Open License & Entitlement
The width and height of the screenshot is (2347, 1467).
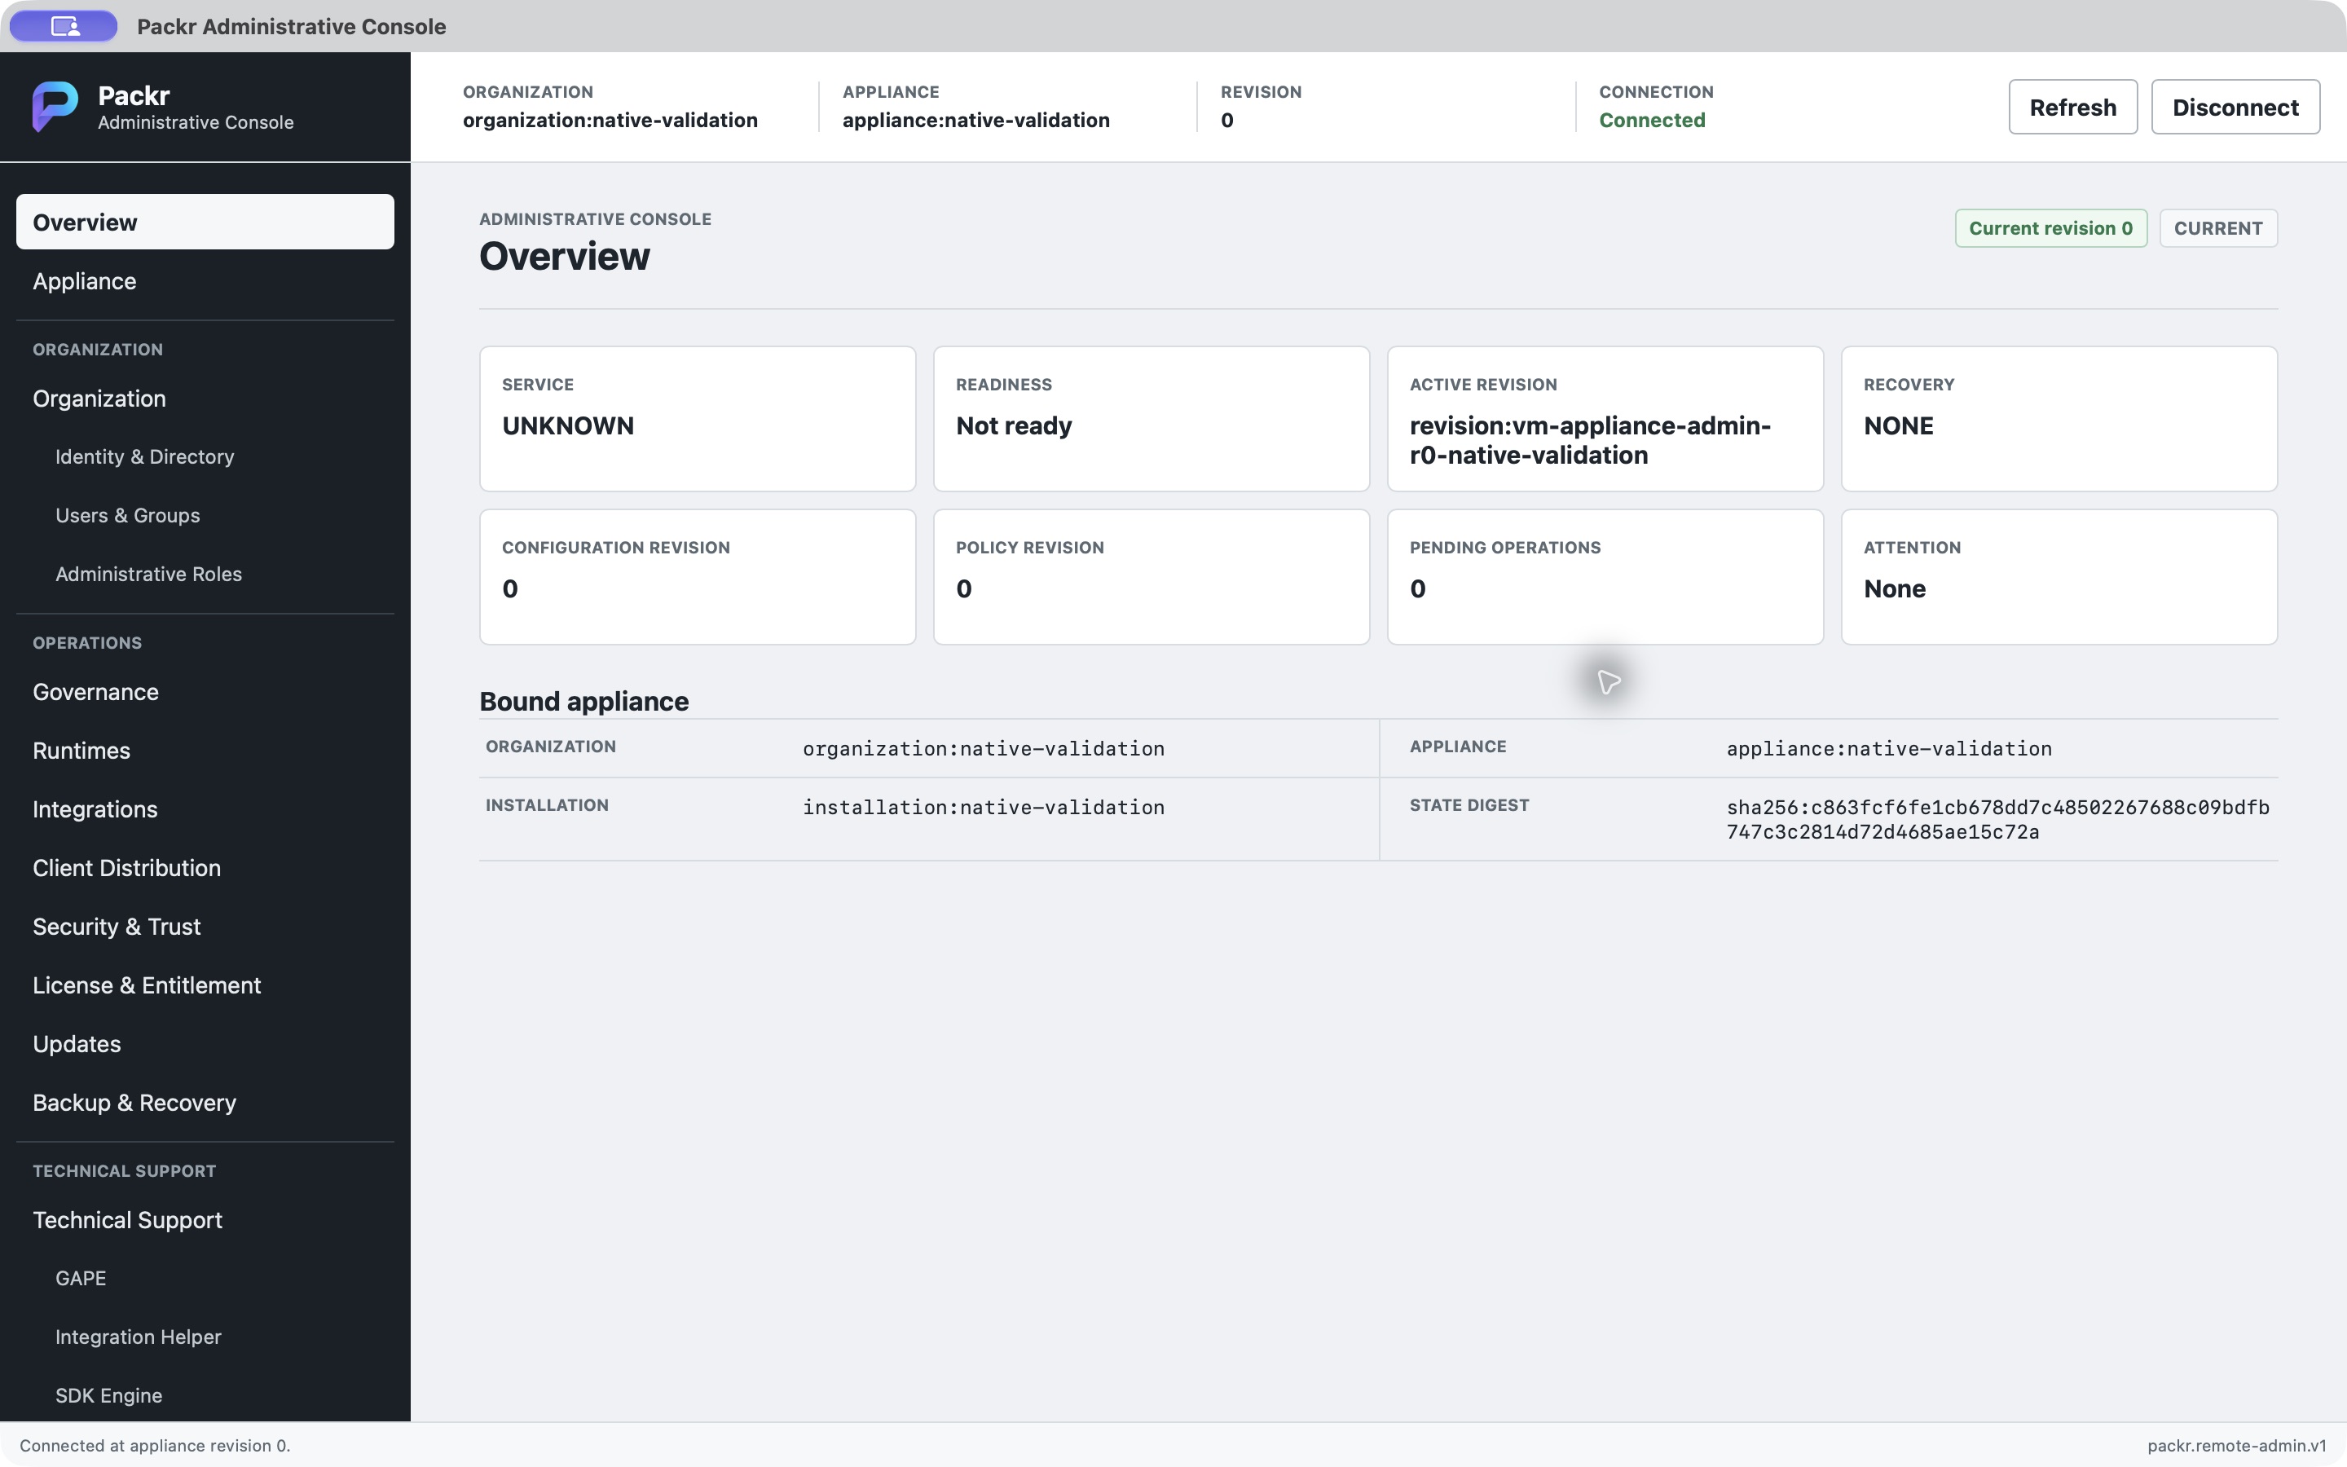[x=205, y=986]
